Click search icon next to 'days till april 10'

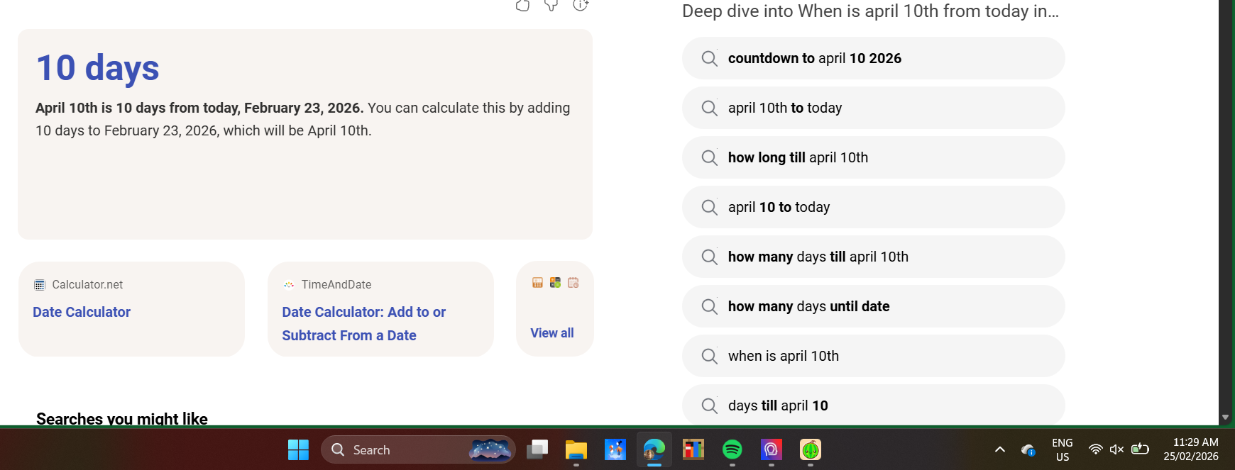(x=709, y=405)
